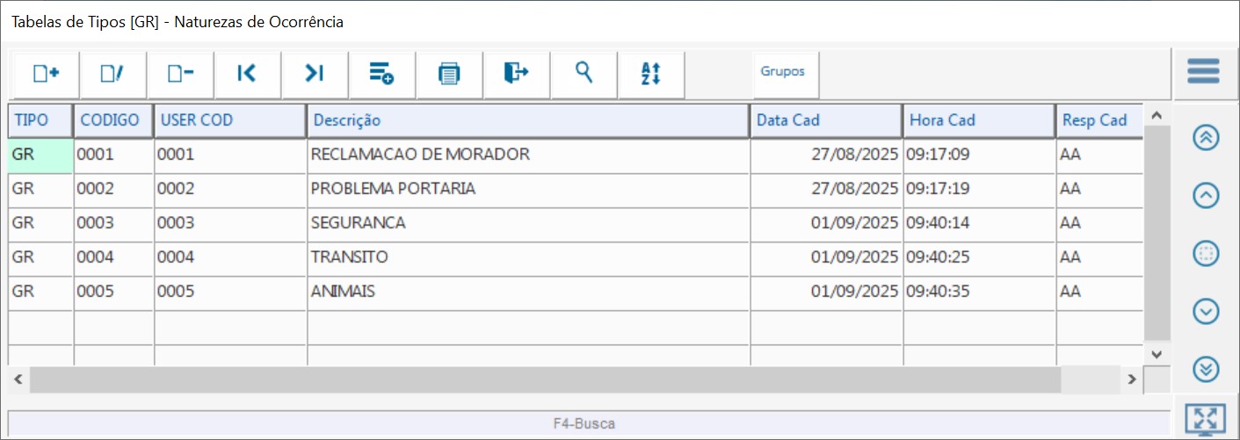Click the horizontal scrollbar right arrow
The height and width of the screenshot is (440, 1240).
pos(1133,379)
